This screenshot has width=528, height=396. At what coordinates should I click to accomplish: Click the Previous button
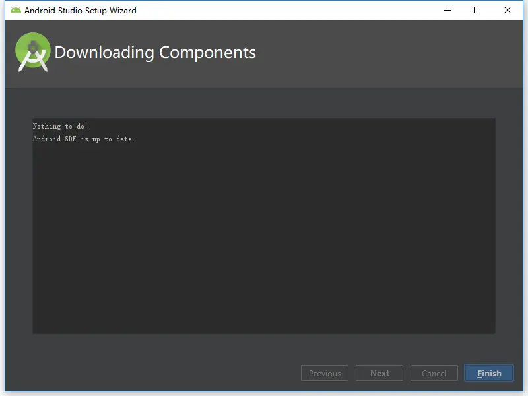325,373
